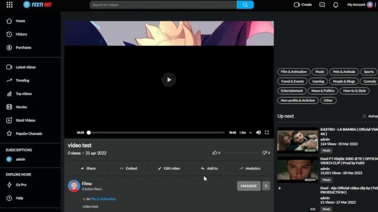
Task: Open History in the sidebar
Action: [x=17, y=34]
